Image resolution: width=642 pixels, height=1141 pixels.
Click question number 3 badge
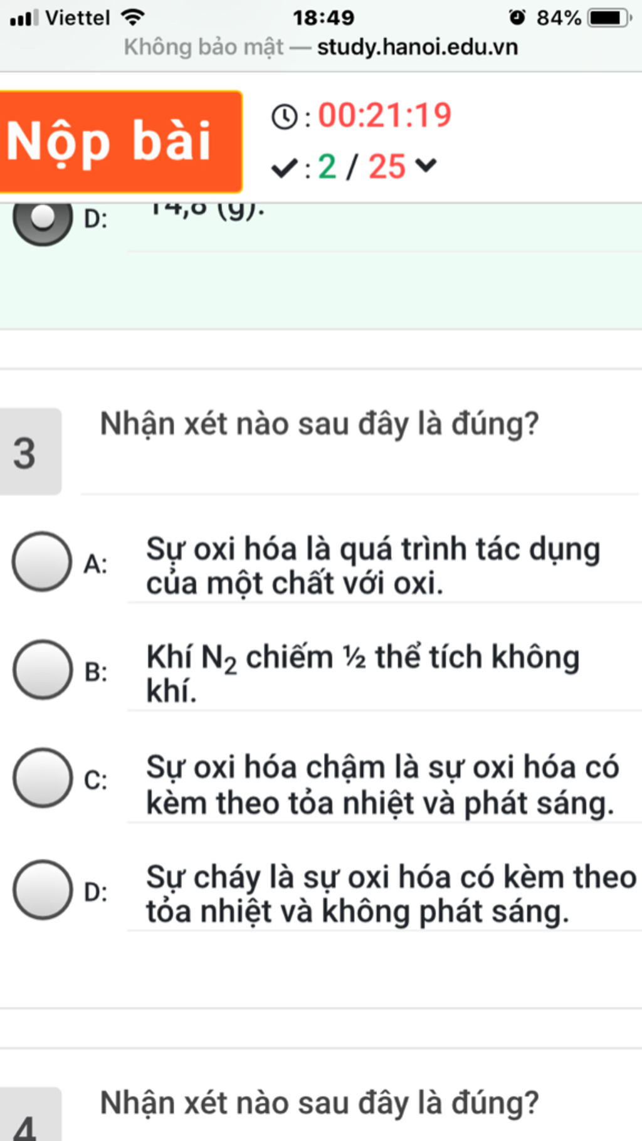[x=29, y=451]
